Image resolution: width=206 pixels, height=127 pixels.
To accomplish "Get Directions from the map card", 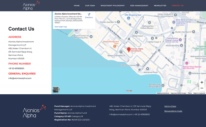I will click(x=89, y=16).
